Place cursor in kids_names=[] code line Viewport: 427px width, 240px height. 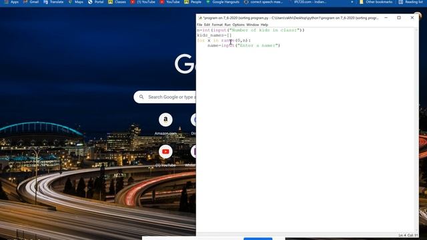214,35
